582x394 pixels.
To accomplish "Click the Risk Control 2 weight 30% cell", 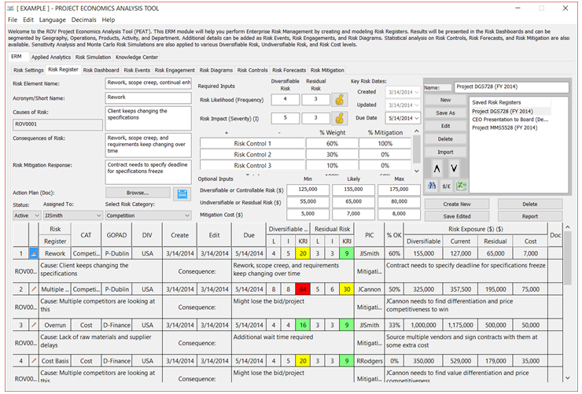I will [332, 154].
